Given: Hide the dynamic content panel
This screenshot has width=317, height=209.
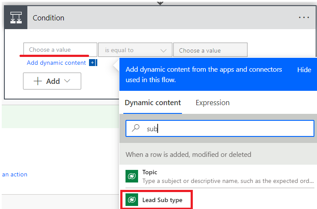Looking at the screenshot, I should [x=304, y=70].
